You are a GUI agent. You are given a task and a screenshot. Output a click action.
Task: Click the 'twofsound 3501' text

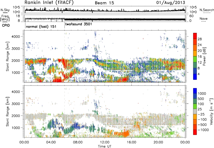79,24
